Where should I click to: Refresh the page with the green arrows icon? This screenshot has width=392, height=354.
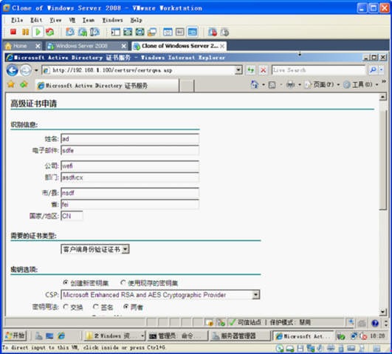pyautogui.click(x=251, y=70)
